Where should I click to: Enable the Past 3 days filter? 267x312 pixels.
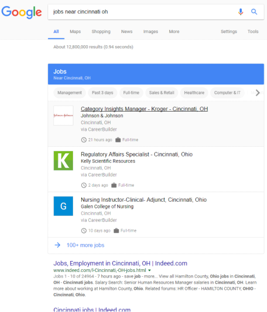pos(103,93)
